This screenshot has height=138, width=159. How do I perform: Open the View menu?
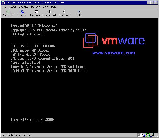coord(45,7)
